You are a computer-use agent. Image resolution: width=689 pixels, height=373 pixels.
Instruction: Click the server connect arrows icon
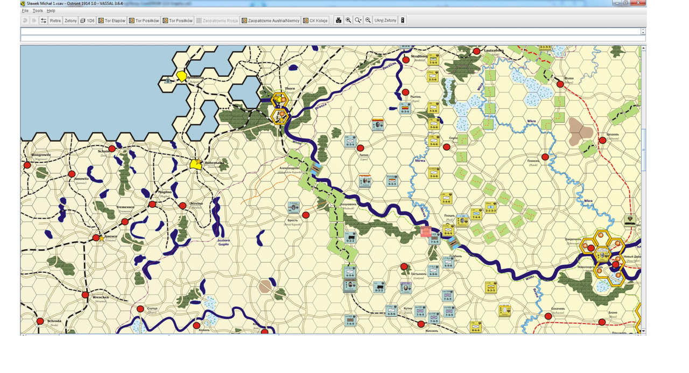point(43,20)
